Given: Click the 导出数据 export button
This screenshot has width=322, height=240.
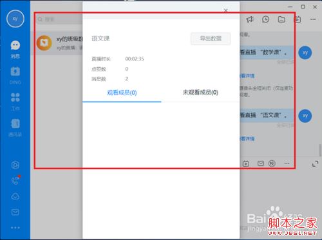Looking at the screenshot, I should coord(211,39).
